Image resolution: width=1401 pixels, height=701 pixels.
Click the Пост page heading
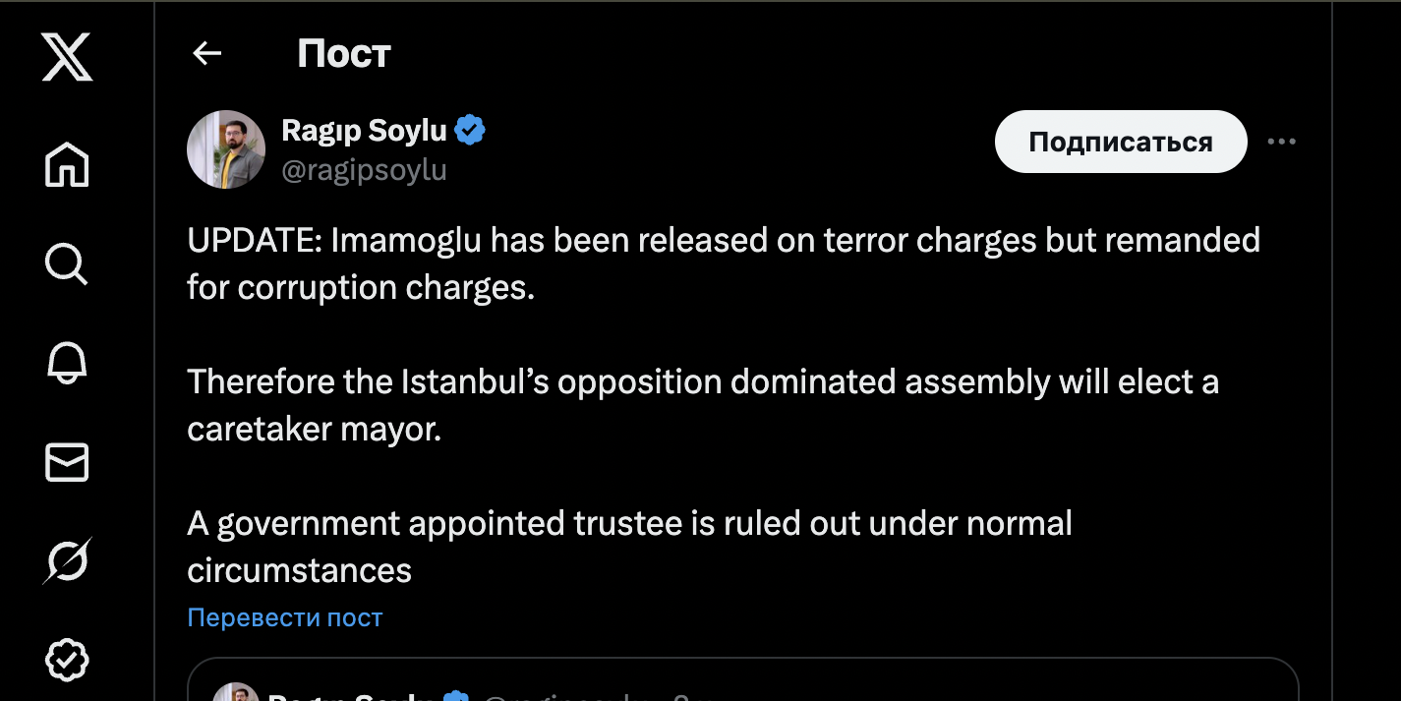pyautogui.click(x=344, y=53)
